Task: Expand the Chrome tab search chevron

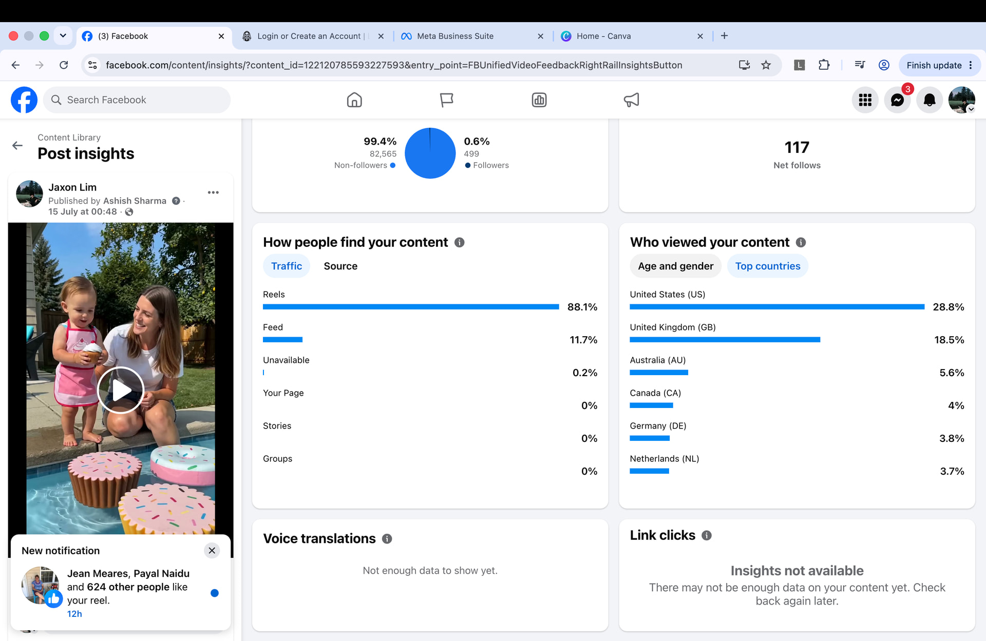Action: coord(63,35)
